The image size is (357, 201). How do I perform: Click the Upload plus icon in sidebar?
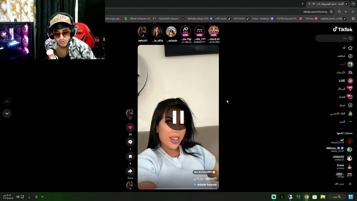click(x=350, y=105)
